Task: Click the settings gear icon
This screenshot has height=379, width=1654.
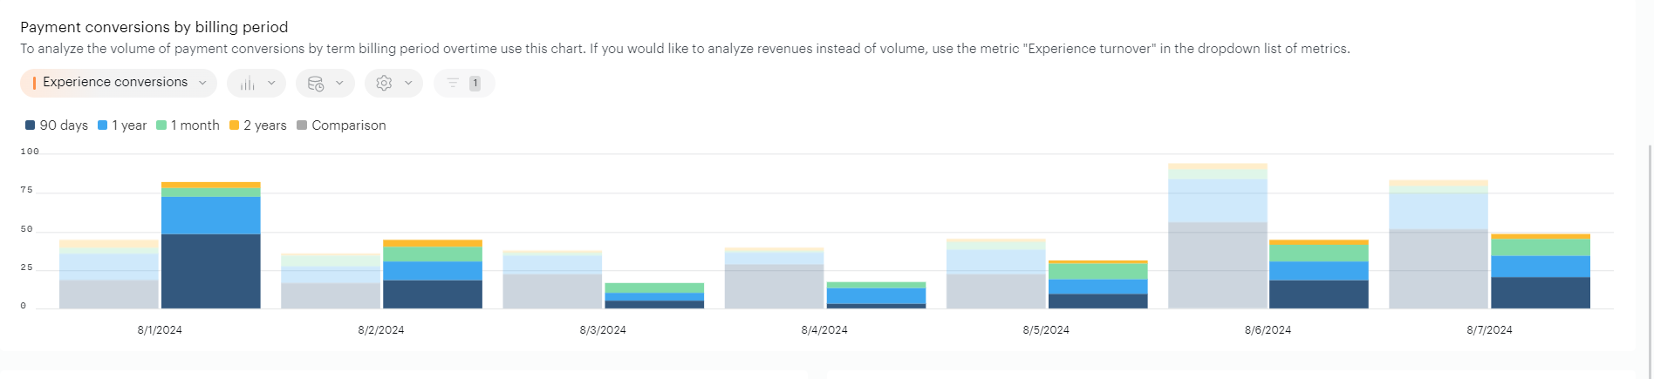Action: pos(384,84)
